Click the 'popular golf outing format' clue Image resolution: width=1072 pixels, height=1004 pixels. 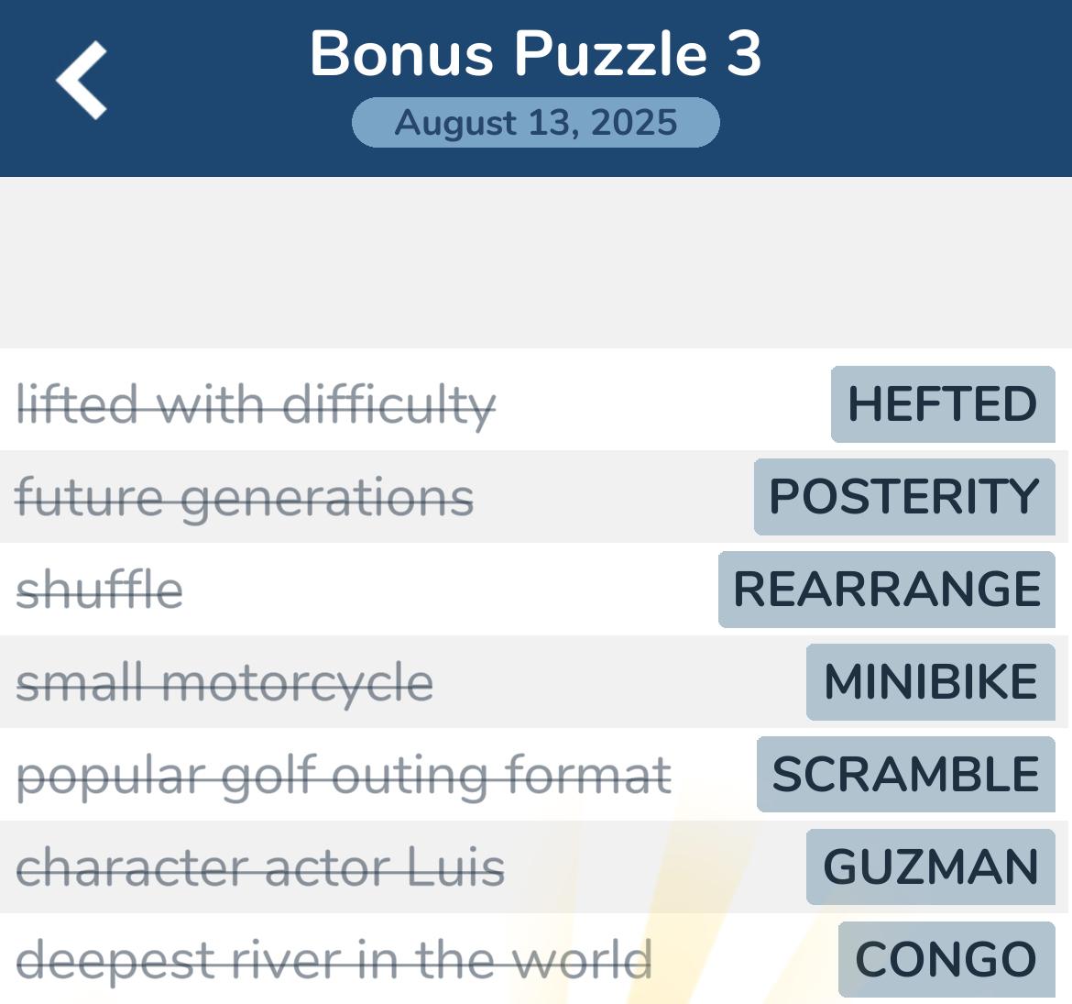tap(344, 776)
